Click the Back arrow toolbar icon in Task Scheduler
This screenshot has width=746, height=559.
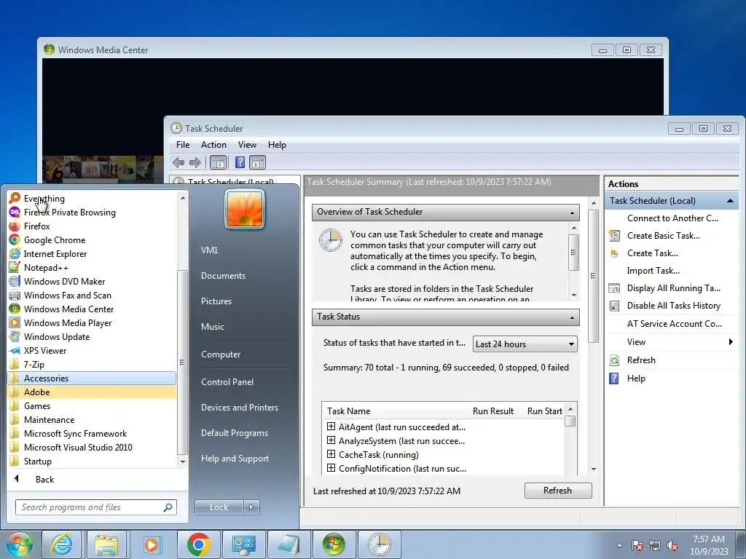[178, 162]
